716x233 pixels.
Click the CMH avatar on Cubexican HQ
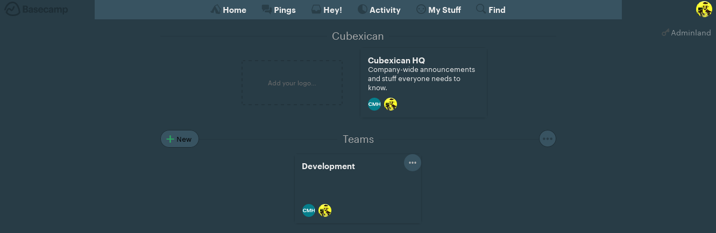coord(374,104)
